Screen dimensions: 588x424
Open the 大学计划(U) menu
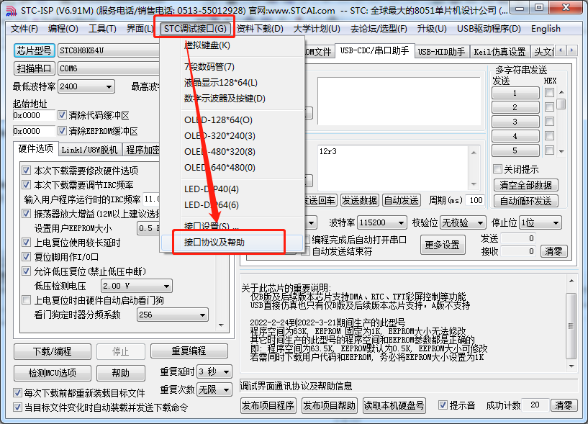click(x=317, y=29)
